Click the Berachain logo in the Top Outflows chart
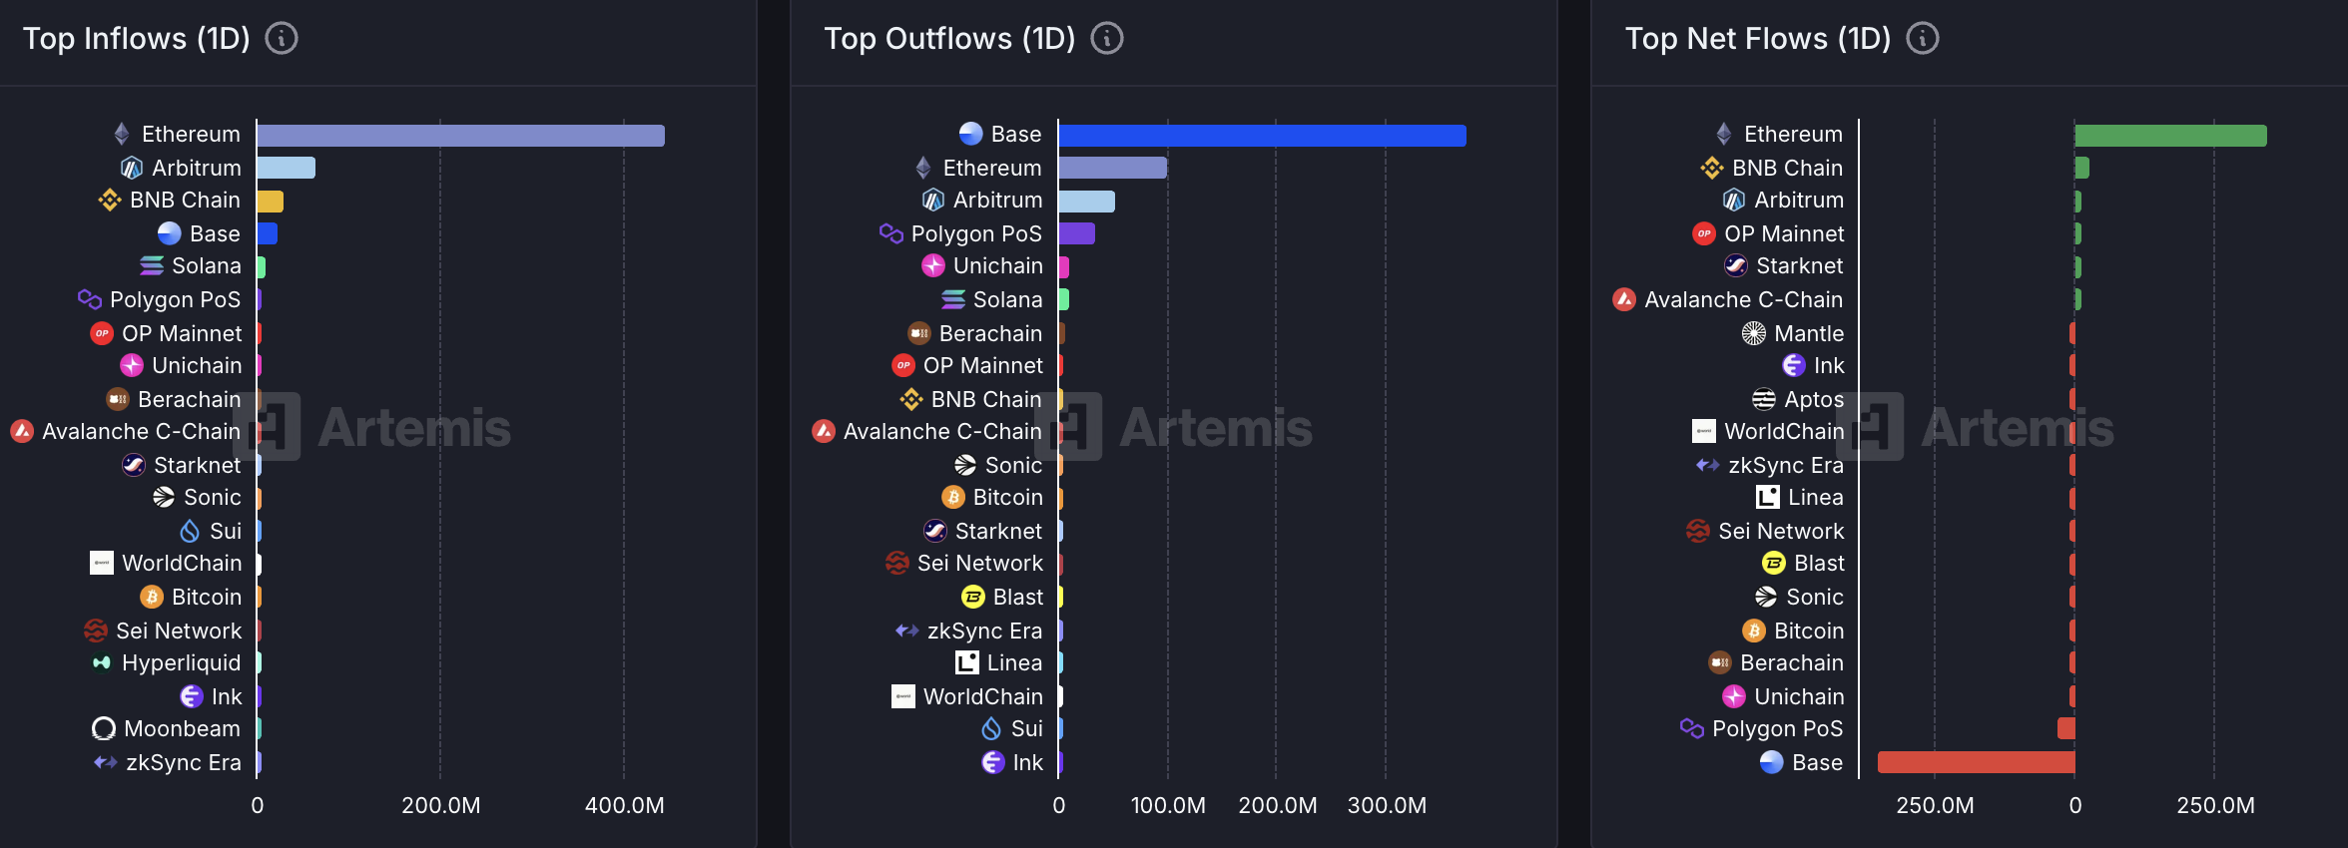2348x848 pixels. point(919,333)
